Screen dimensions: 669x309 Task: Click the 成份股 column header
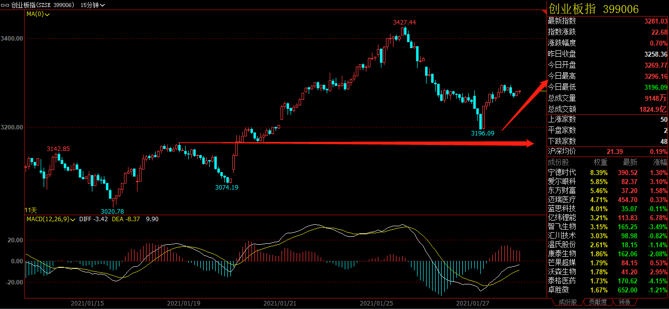(x=559, y=163)
